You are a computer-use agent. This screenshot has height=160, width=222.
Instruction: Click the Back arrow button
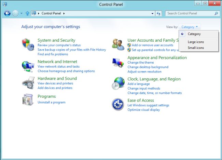(7, 13)
